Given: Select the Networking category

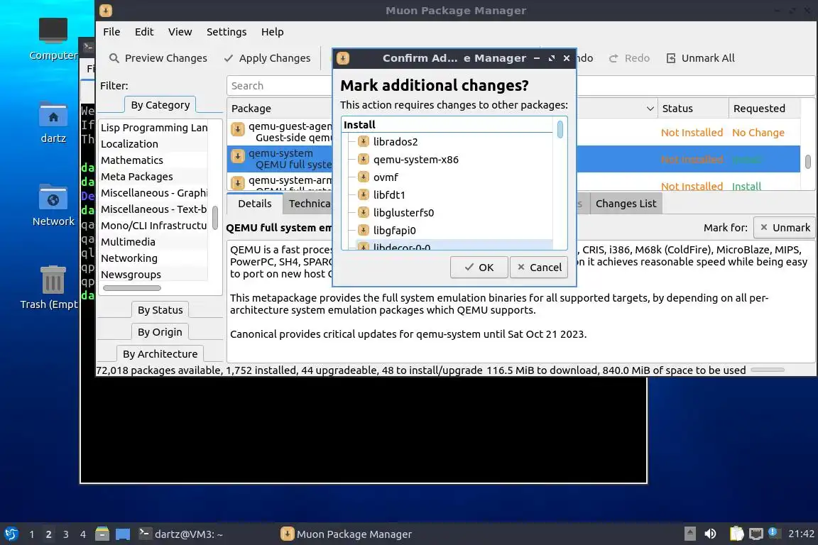Looking at the screenshot, I should tap(154, 258).
